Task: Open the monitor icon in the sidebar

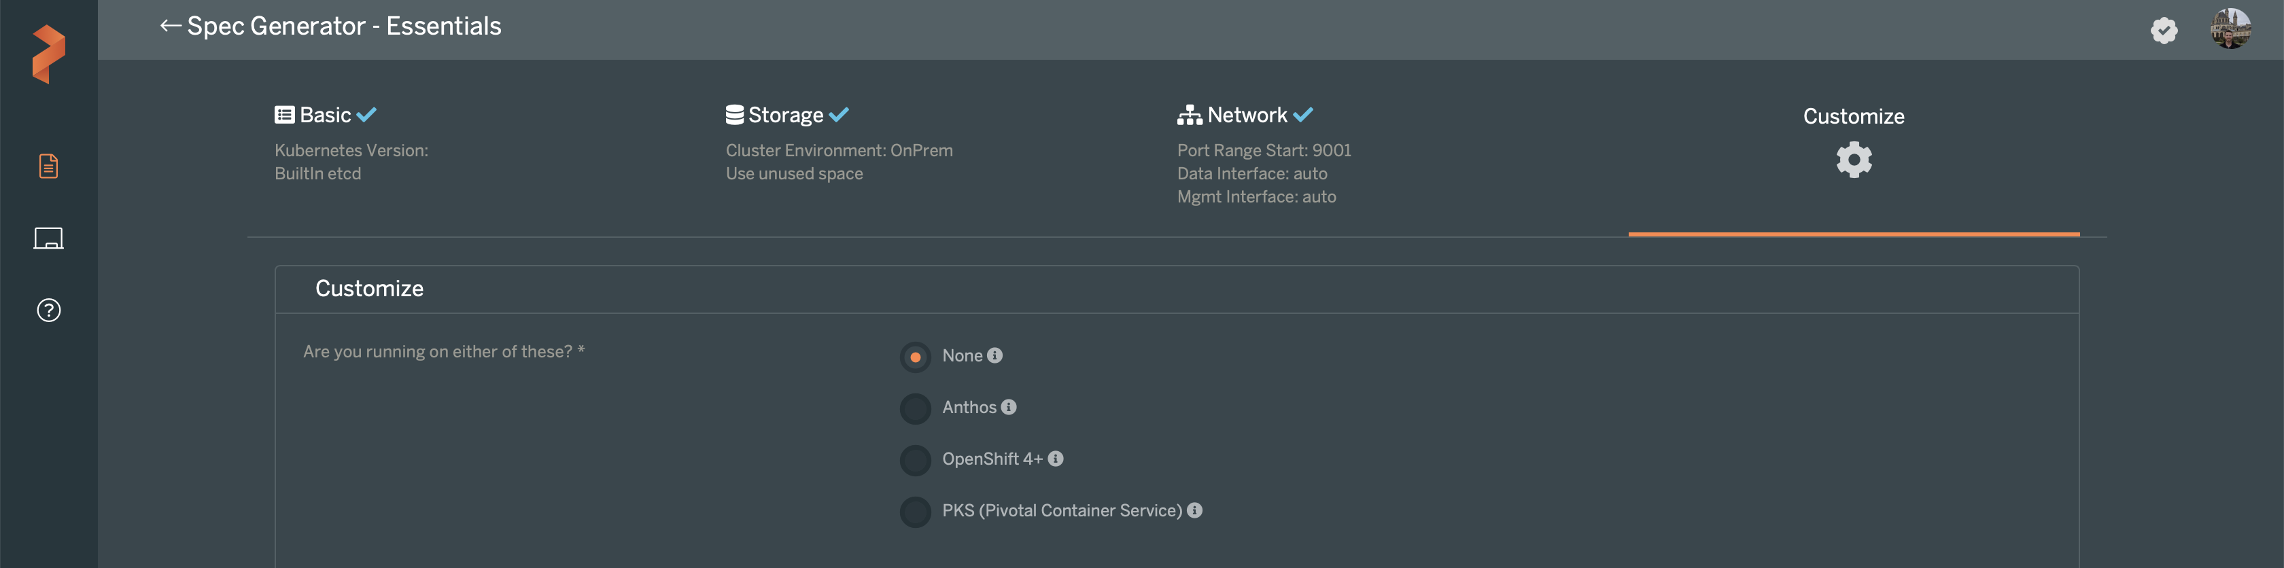Action: [x=49, y=238]
